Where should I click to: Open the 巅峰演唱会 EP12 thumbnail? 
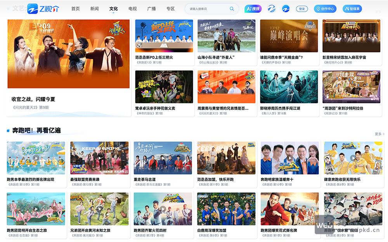289,36
